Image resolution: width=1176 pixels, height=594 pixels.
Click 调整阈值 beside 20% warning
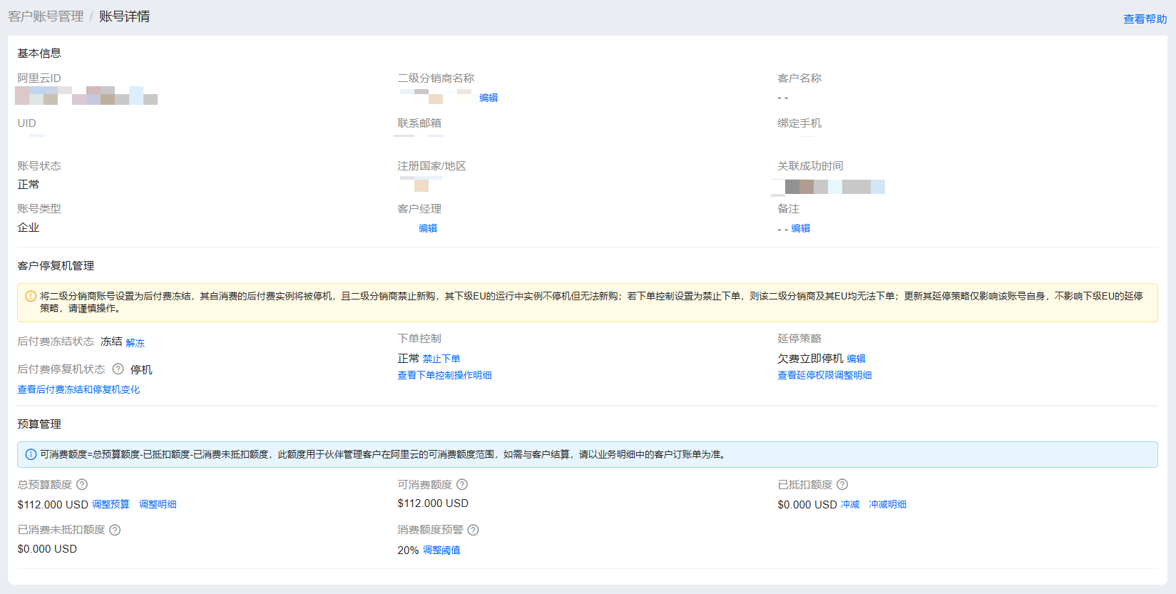[441, 550]
